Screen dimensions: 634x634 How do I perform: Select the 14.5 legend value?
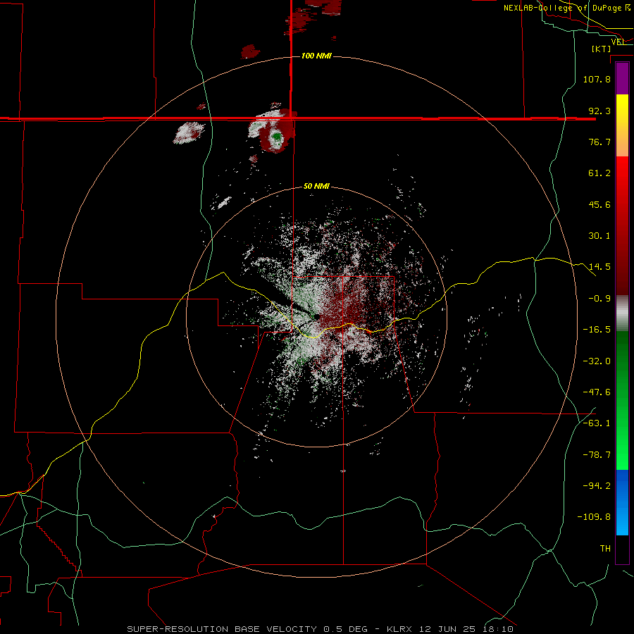tap(599, 267)
